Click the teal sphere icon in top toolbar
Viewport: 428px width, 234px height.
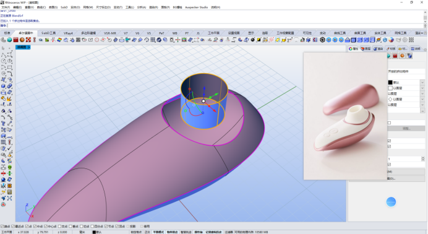(x=9, y=40)
